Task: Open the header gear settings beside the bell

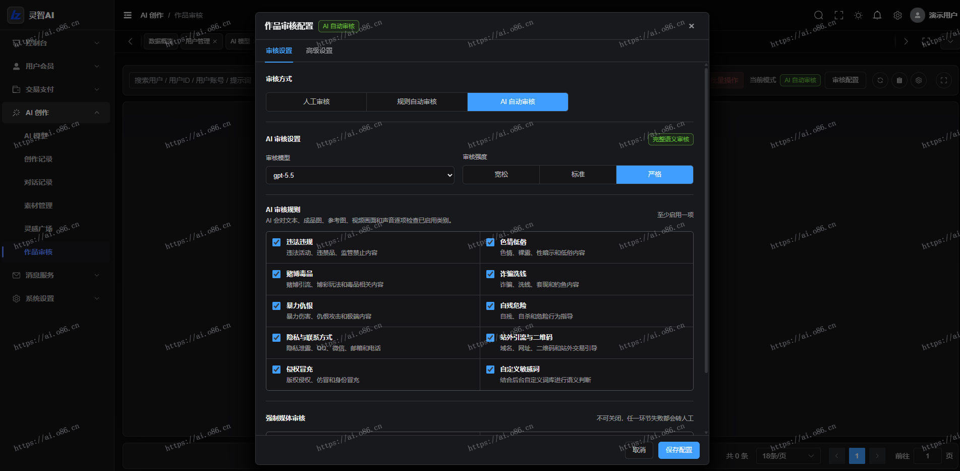Action: click(897, 15)
